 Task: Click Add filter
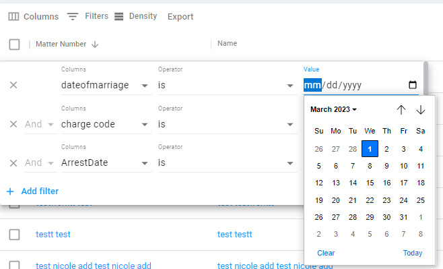pyautogui.click(x=32, y=191)
